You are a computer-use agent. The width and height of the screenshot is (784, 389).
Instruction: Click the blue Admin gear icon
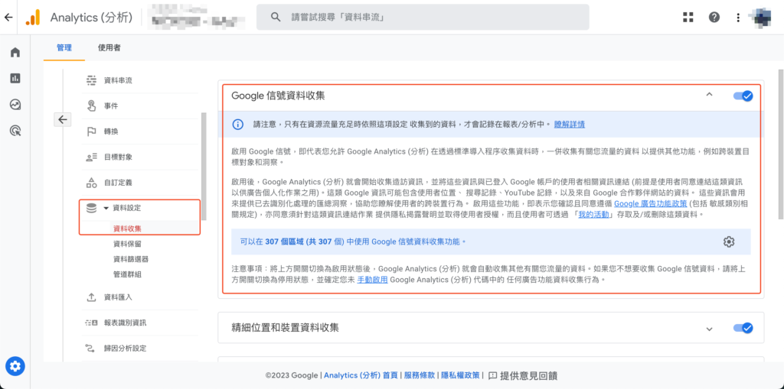(x=15, y=367)
